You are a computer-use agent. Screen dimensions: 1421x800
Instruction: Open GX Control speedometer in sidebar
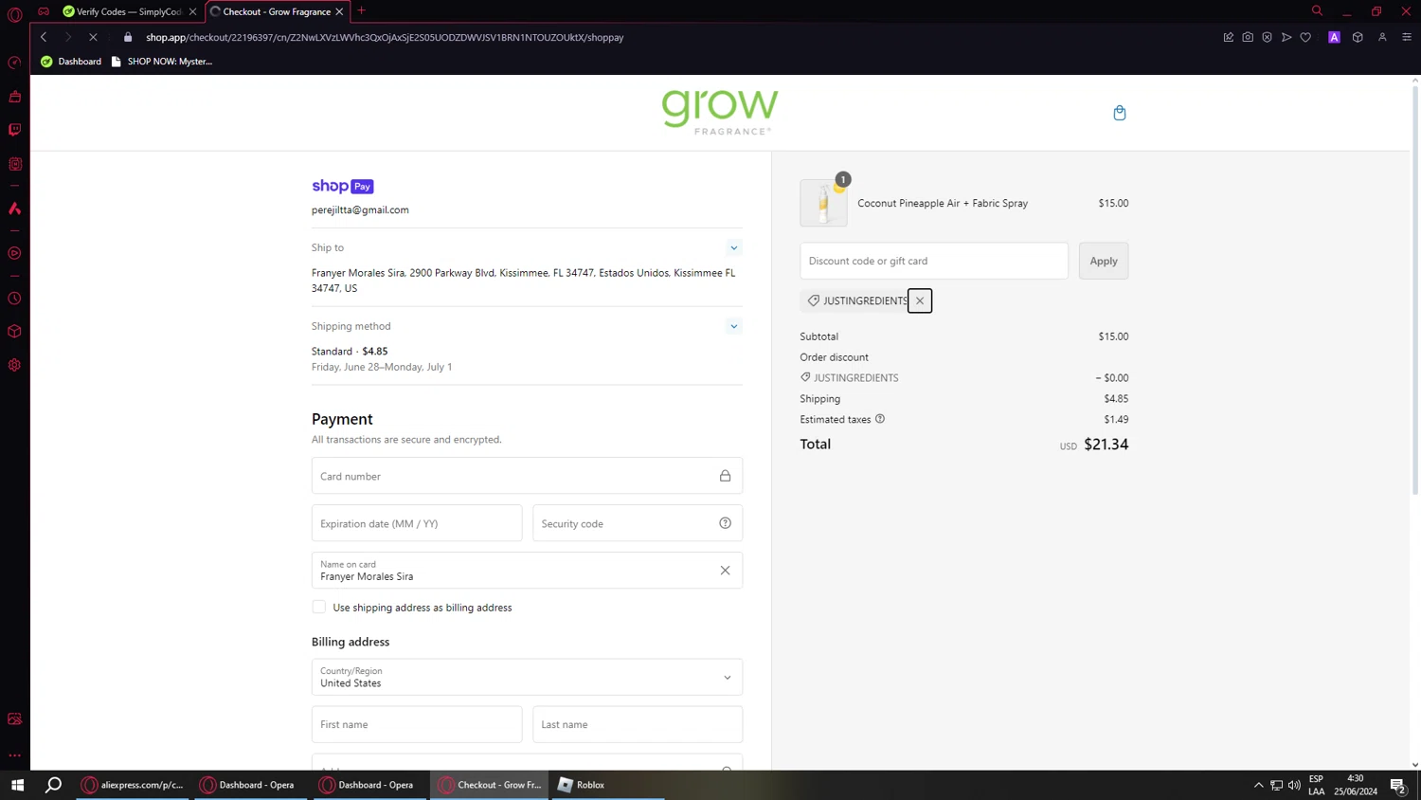point(14,63)
